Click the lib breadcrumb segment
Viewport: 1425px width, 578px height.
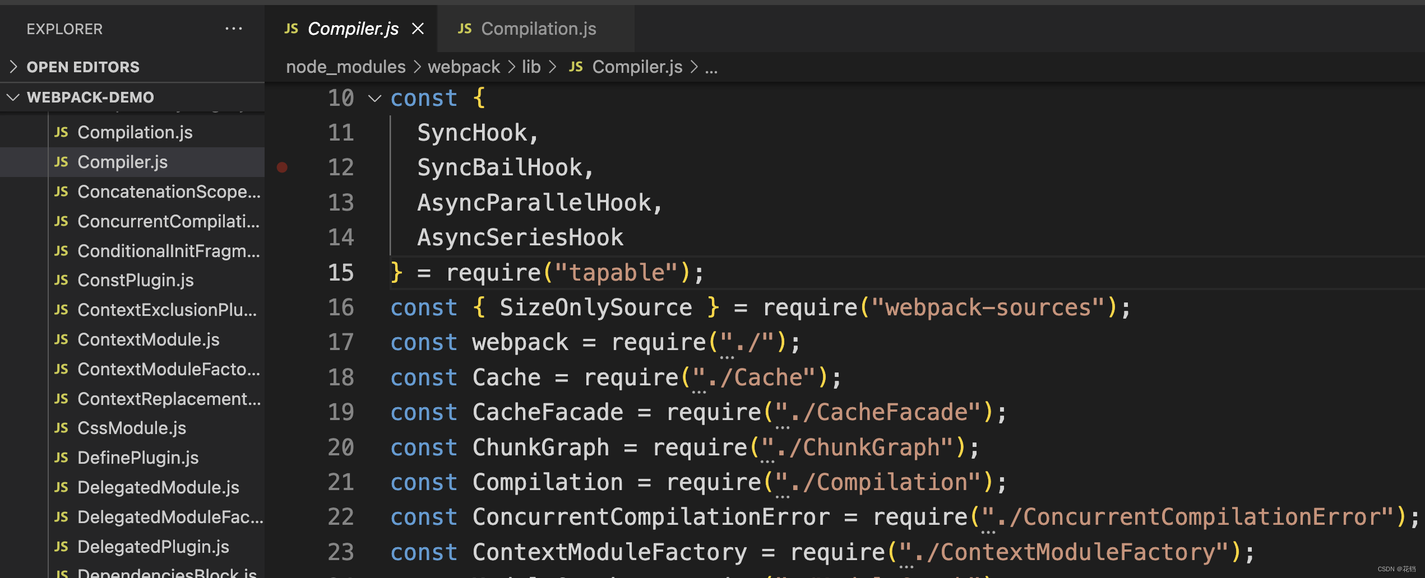tap(531, 67)
